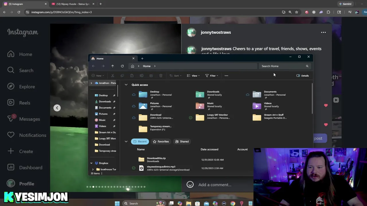Open the View dropdown in Explorer toolbar
This screenshot has width=367, height=206.
tap(193, 76)
